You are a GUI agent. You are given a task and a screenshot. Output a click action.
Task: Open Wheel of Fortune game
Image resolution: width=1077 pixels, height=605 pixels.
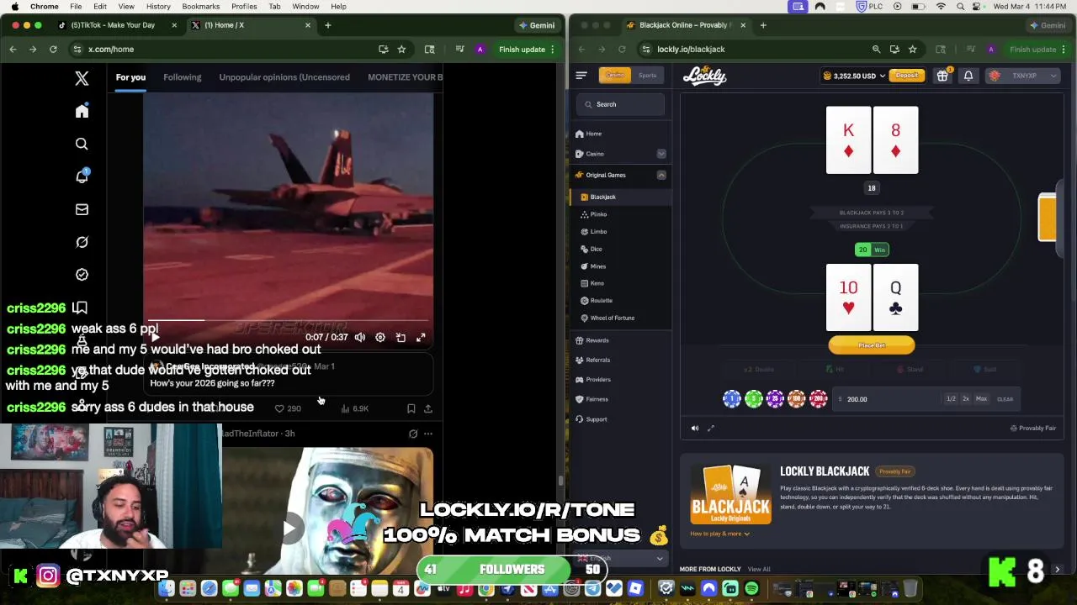(x=612, y=318)
